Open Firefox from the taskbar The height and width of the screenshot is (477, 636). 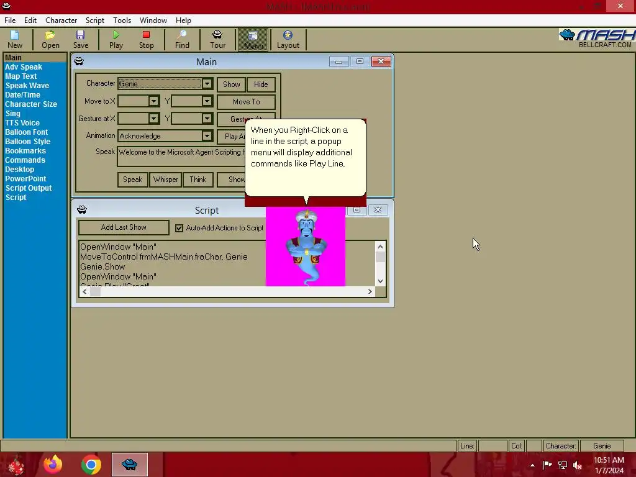[53, 465]
